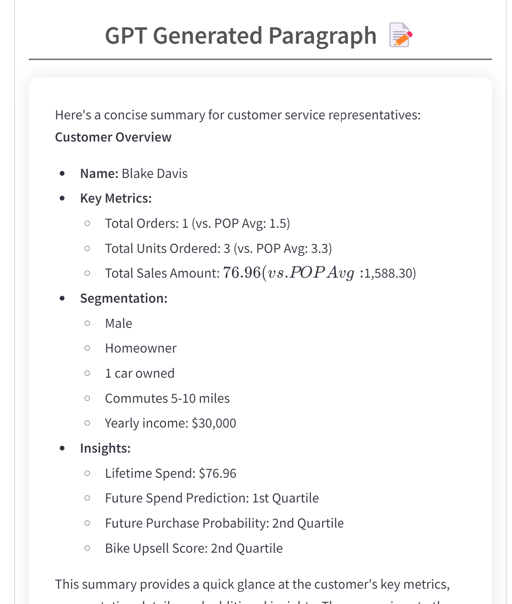Click the Total Sales Amount formula text
The width and height of the screenshot is (512, 604).
[x=260, y=273]
